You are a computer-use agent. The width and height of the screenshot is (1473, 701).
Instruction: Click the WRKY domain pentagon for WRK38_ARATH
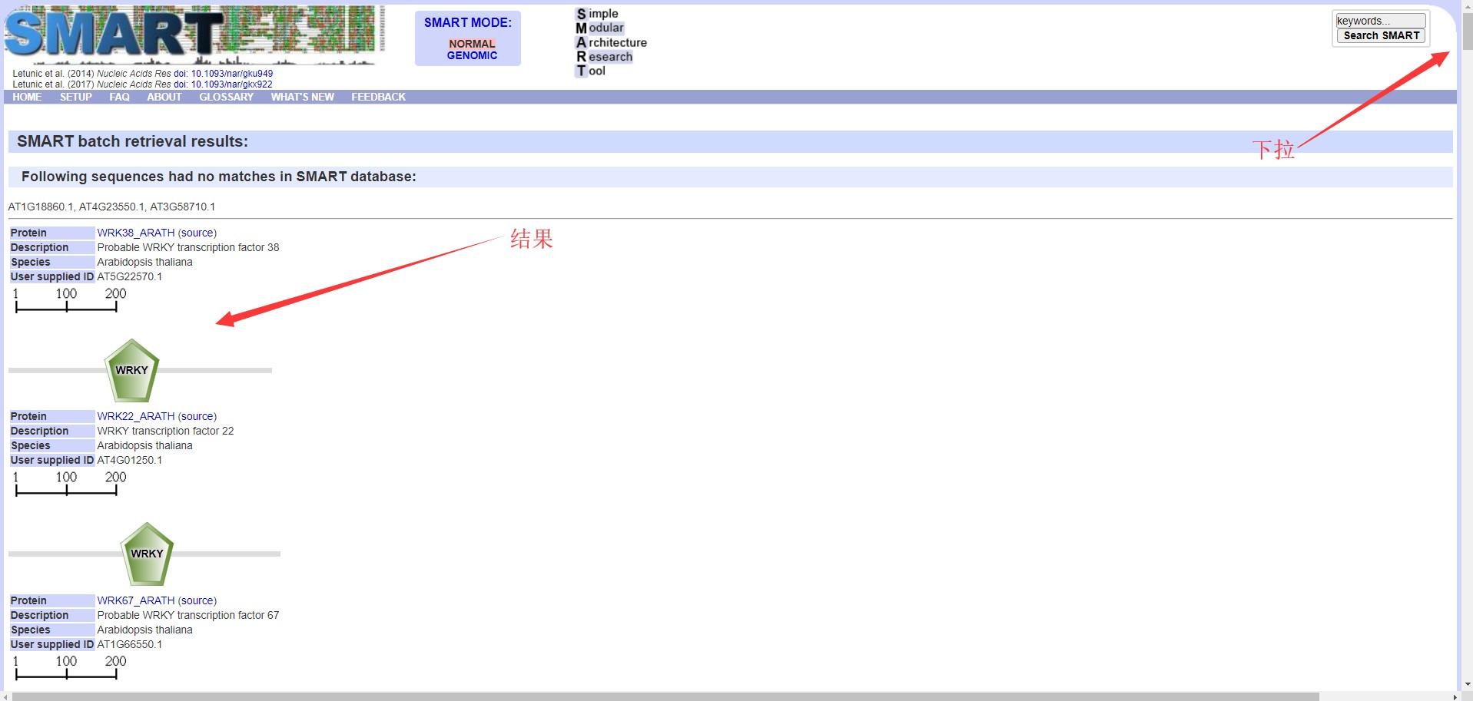tap(132, 371)
